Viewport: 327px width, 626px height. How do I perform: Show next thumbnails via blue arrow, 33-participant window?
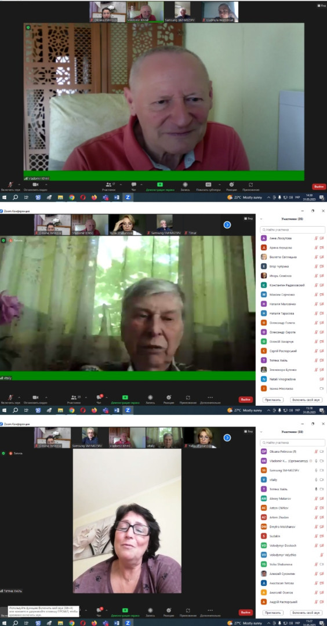227,438
